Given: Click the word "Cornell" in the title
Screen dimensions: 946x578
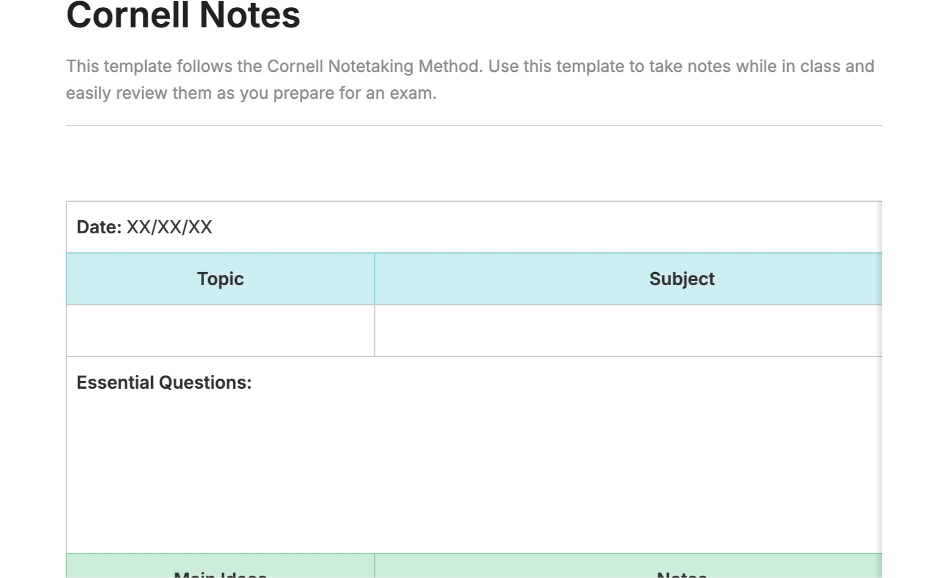Looking at the screenshot, I should (128, 15).
